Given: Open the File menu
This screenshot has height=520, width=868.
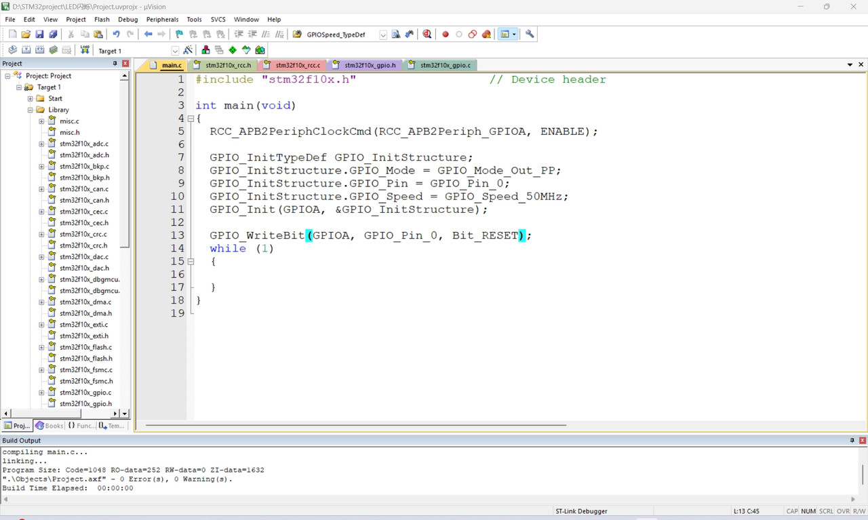Looking at the screenshot, I should coord(10,20).
